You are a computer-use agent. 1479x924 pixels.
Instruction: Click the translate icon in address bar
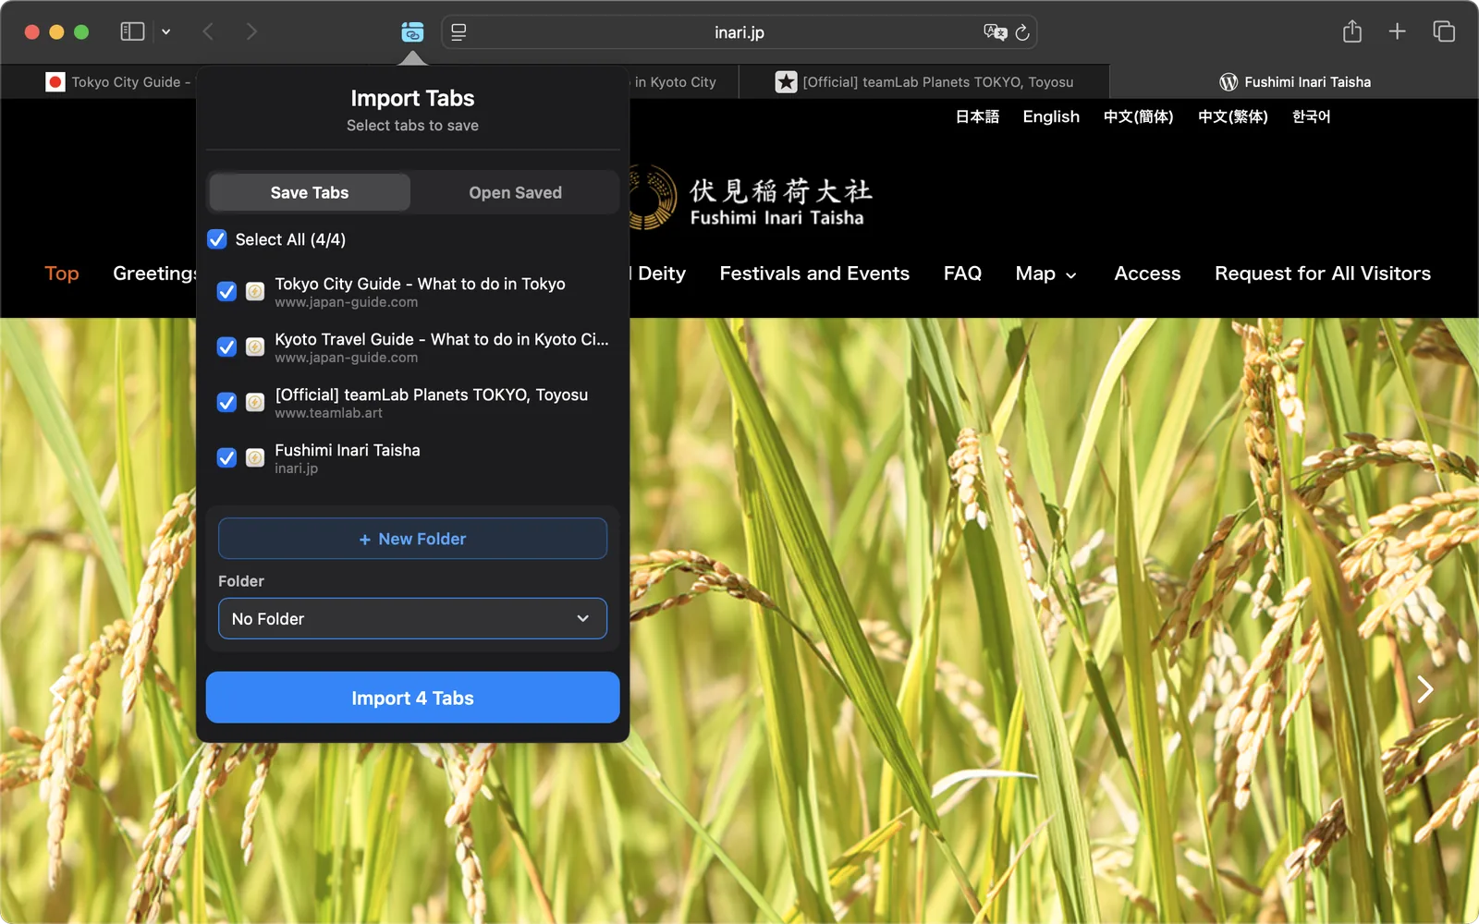[995, 32]
